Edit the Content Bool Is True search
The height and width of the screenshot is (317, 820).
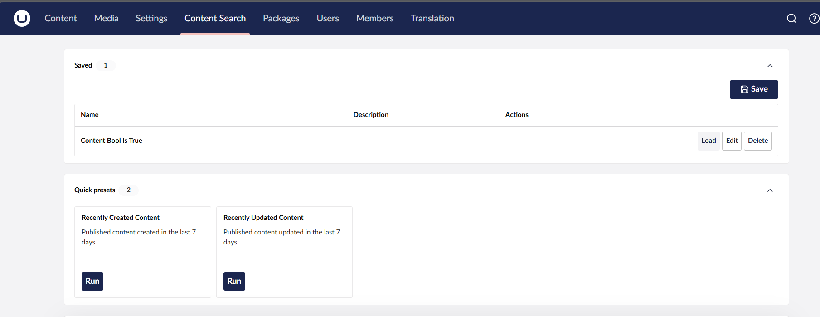coord(732,141)
